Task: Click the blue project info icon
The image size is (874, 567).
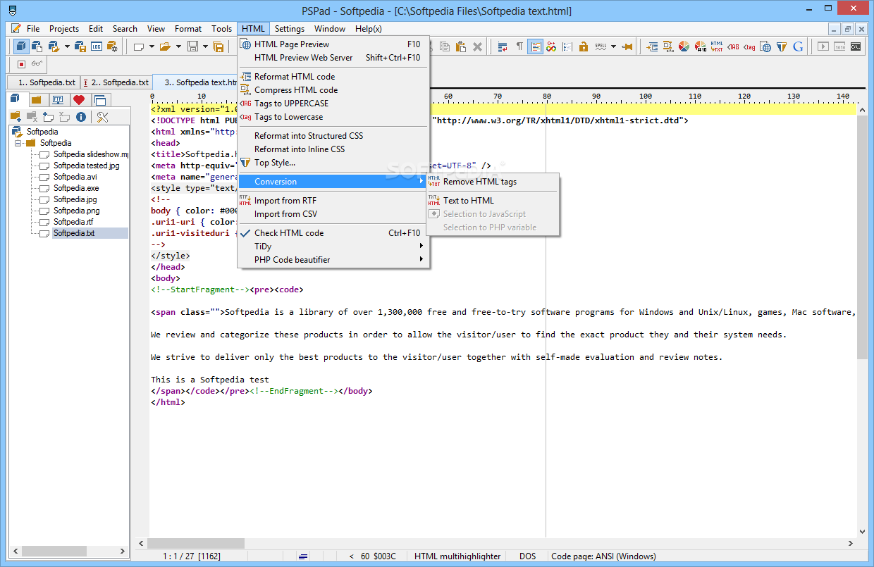Action: pos(81,117)
